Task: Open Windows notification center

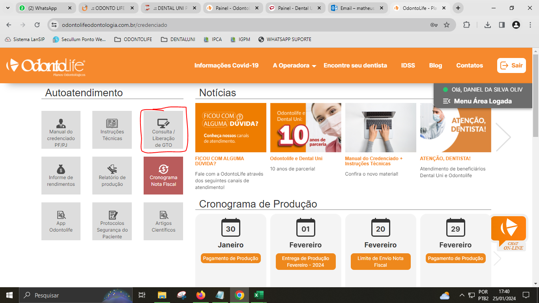Action: (526, 295)
